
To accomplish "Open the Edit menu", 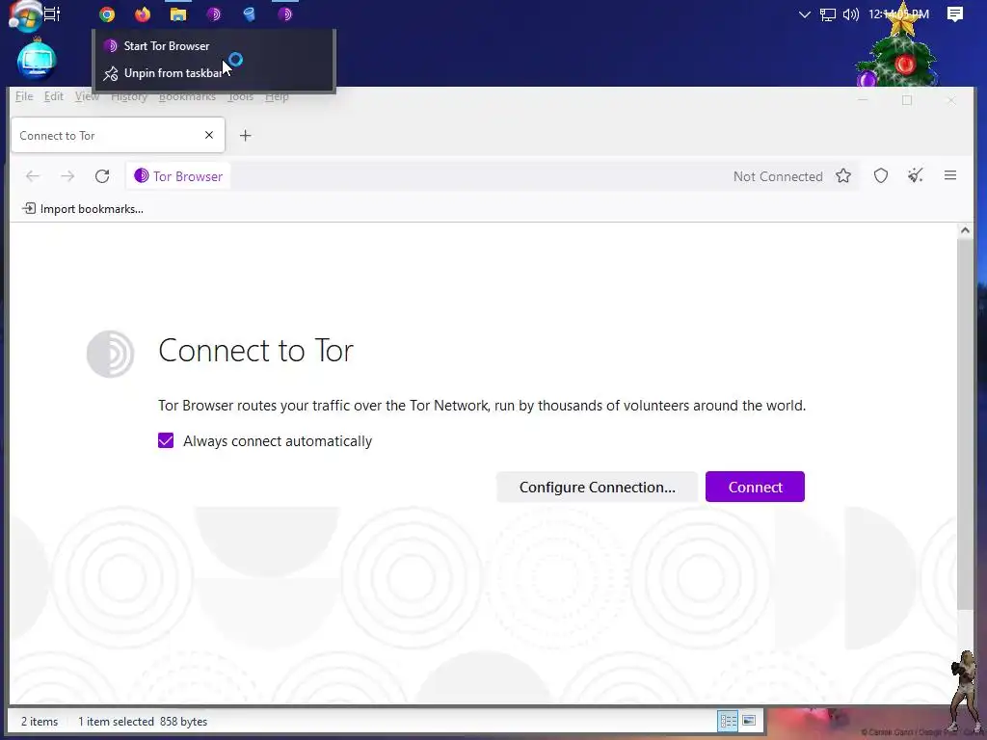I will [x=54, y=96].
